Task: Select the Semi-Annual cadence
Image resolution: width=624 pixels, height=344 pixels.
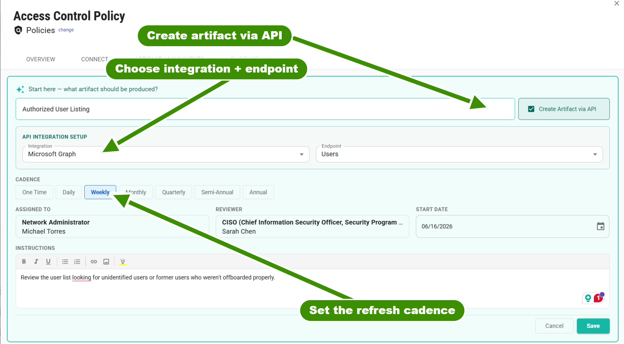Action: [217, 192]
